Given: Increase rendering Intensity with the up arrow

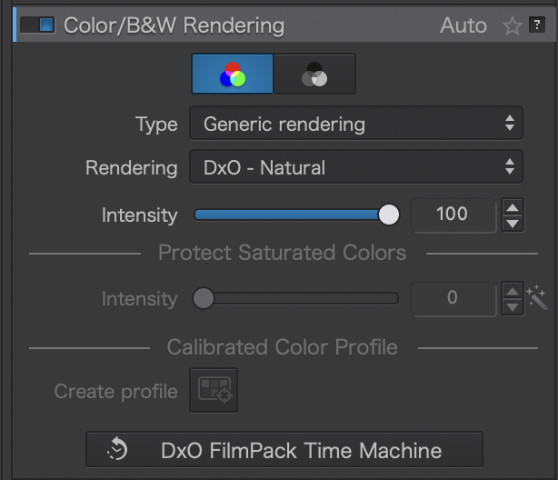Looking at the screenshot, I should coord(513,207).
